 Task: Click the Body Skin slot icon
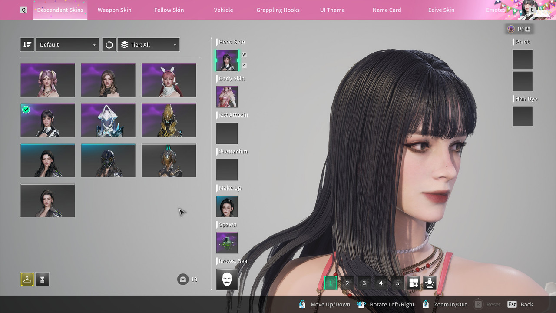227,97
